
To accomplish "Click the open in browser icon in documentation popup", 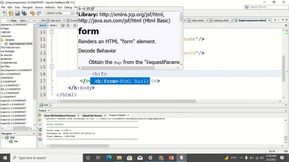I will click(89, 9).
